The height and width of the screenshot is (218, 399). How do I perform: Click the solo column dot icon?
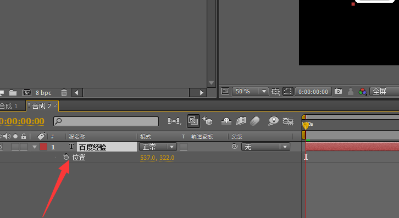tap(15, 136)
